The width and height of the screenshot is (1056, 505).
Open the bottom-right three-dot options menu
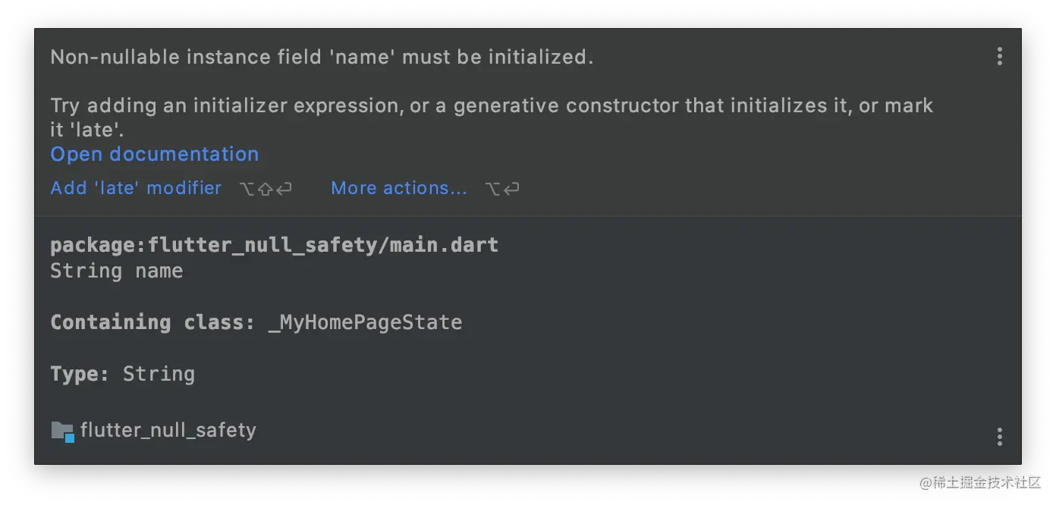pos(1000,436)
